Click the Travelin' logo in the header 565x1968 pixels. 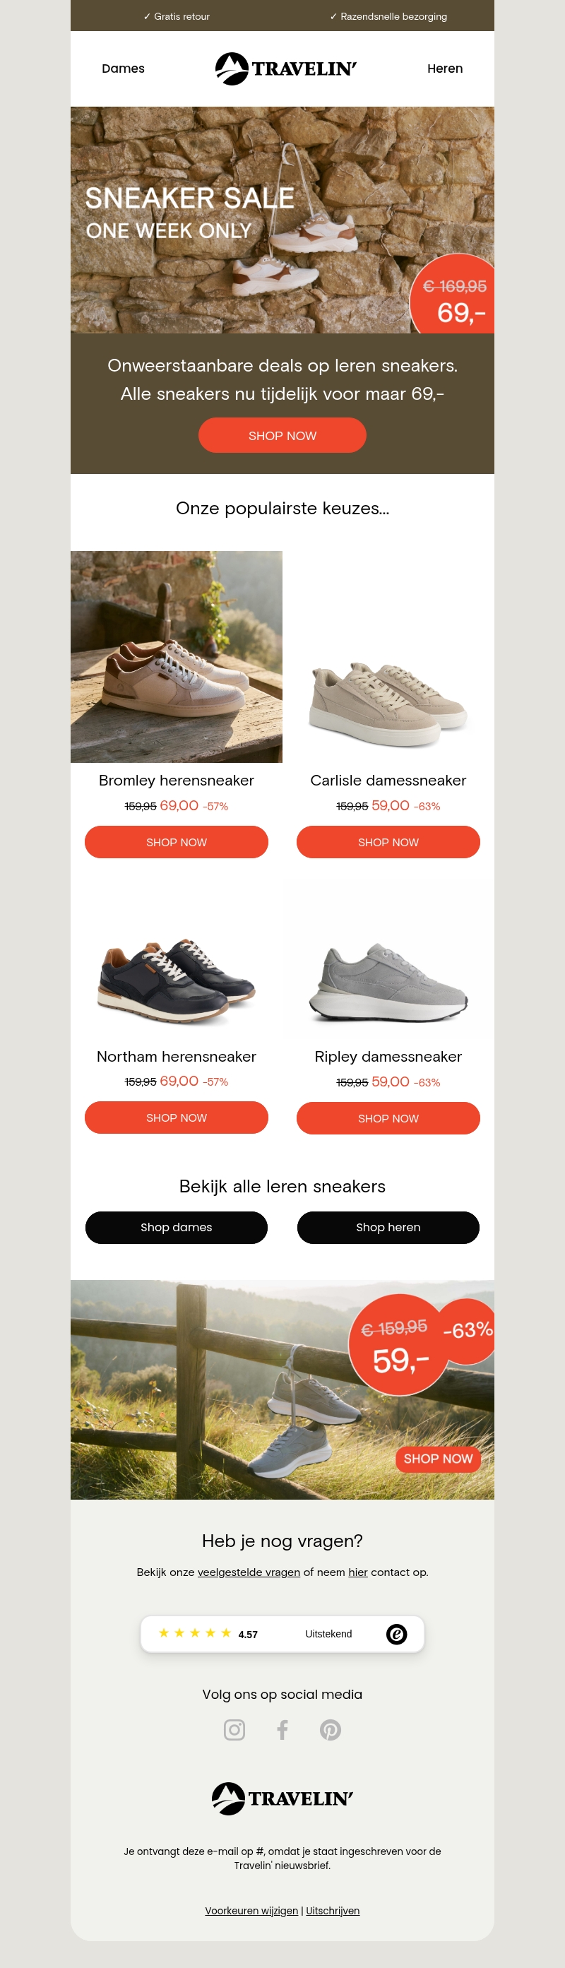(285, 69)
